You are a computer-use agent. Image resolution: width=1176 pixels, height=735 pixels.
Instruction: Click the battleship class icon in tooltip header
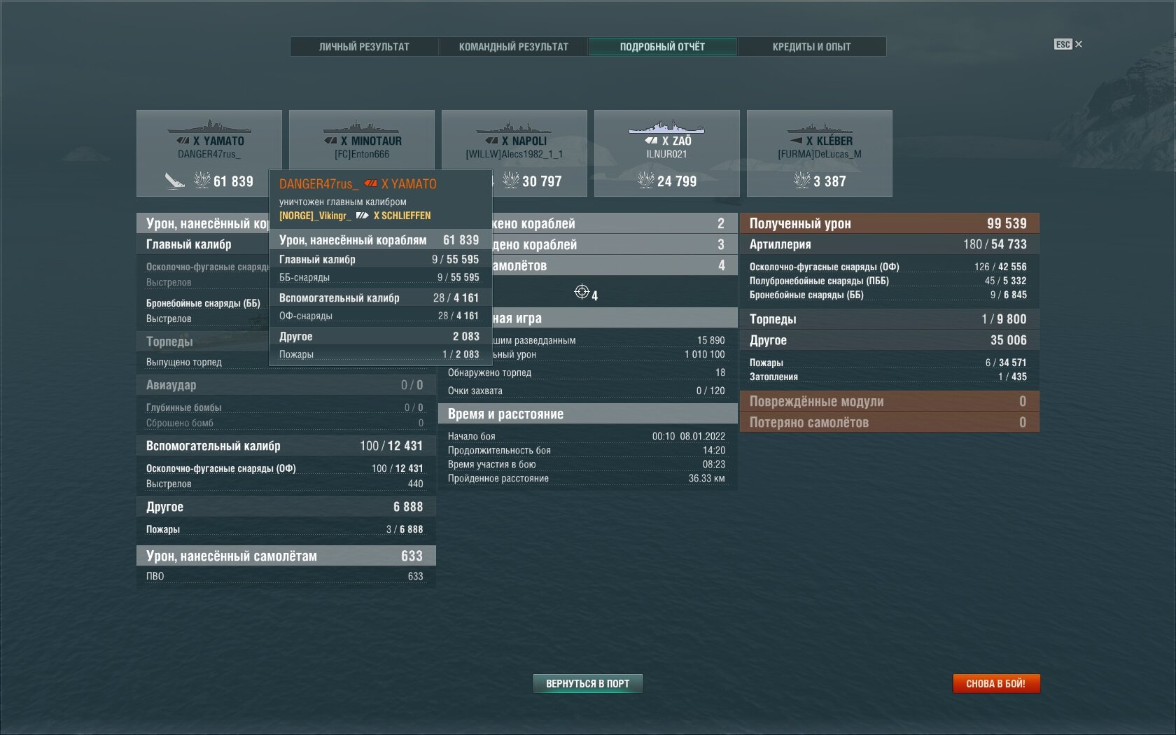tap(371, 183)
